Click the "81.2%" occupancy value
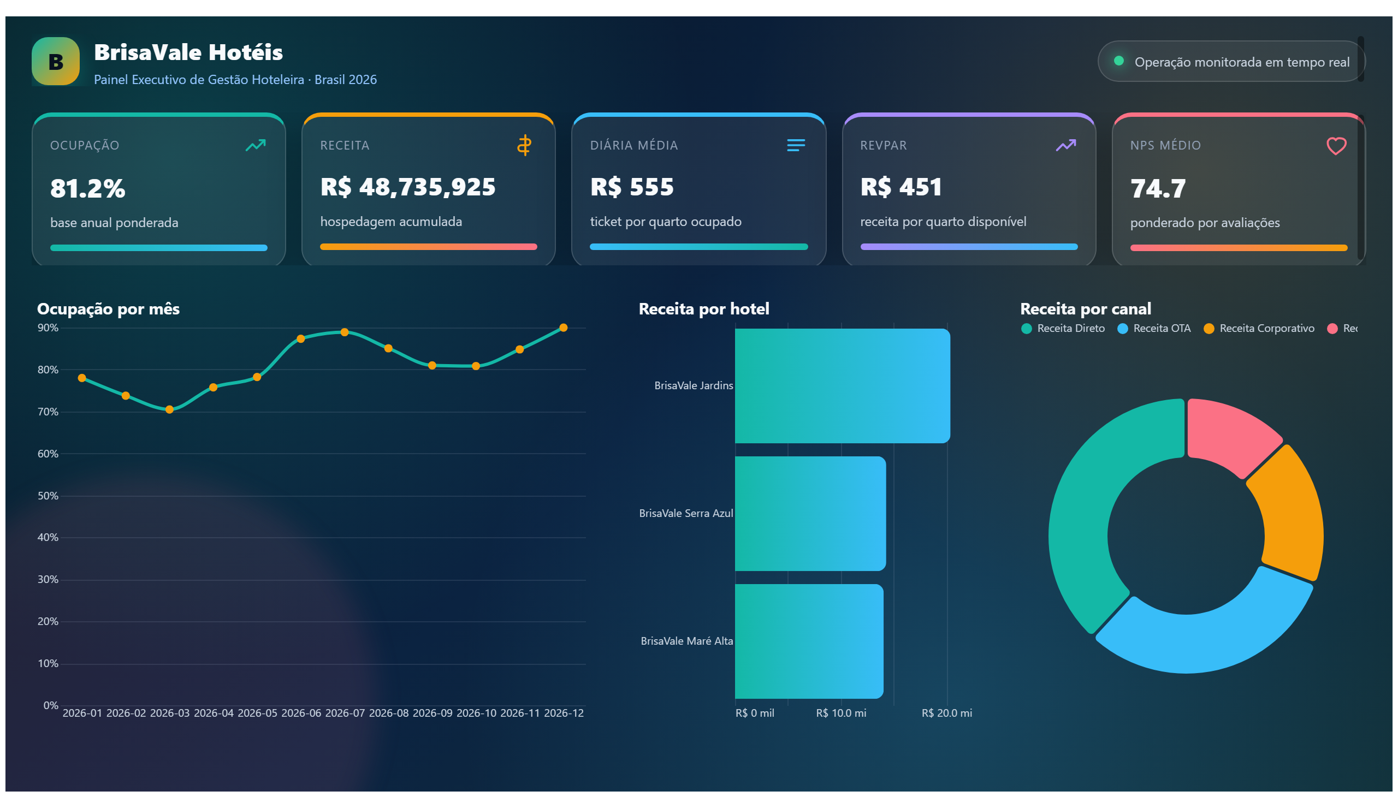 pyautogui.click(x=87, y=188)
